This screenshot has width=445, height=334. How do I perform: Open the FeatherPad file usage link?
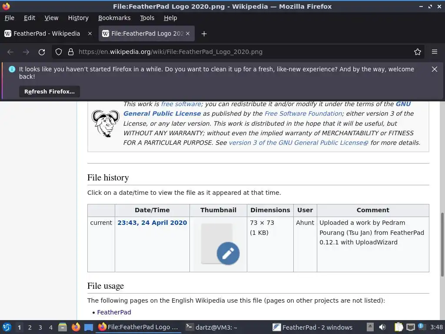coord(114,312)
